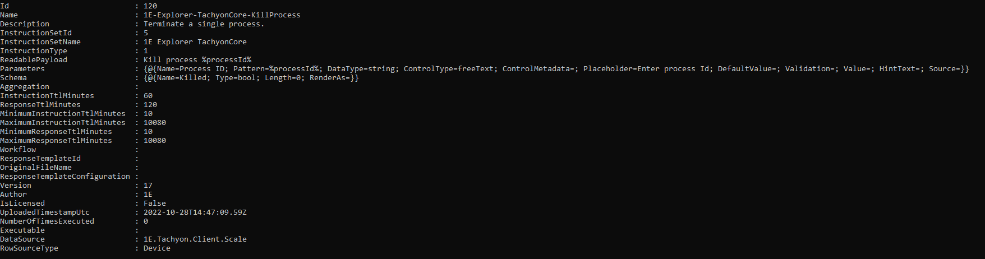The height and width of the screenshot is (259, 985).
Task: Click the InstructionTtlMinutes value 60
Action: (x=148, y=96)
